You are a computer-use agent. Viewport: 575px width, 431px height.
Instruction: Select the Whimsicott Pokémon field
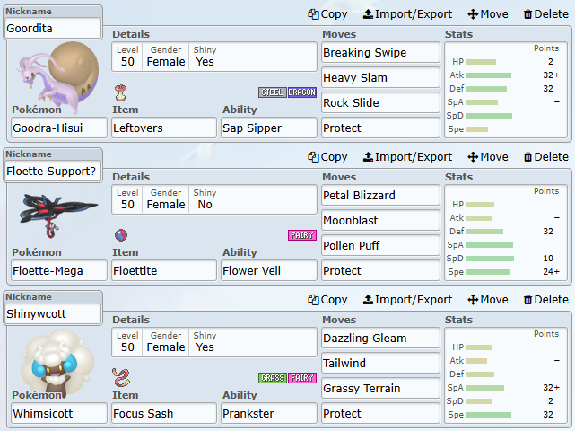(x=59, y=413)
